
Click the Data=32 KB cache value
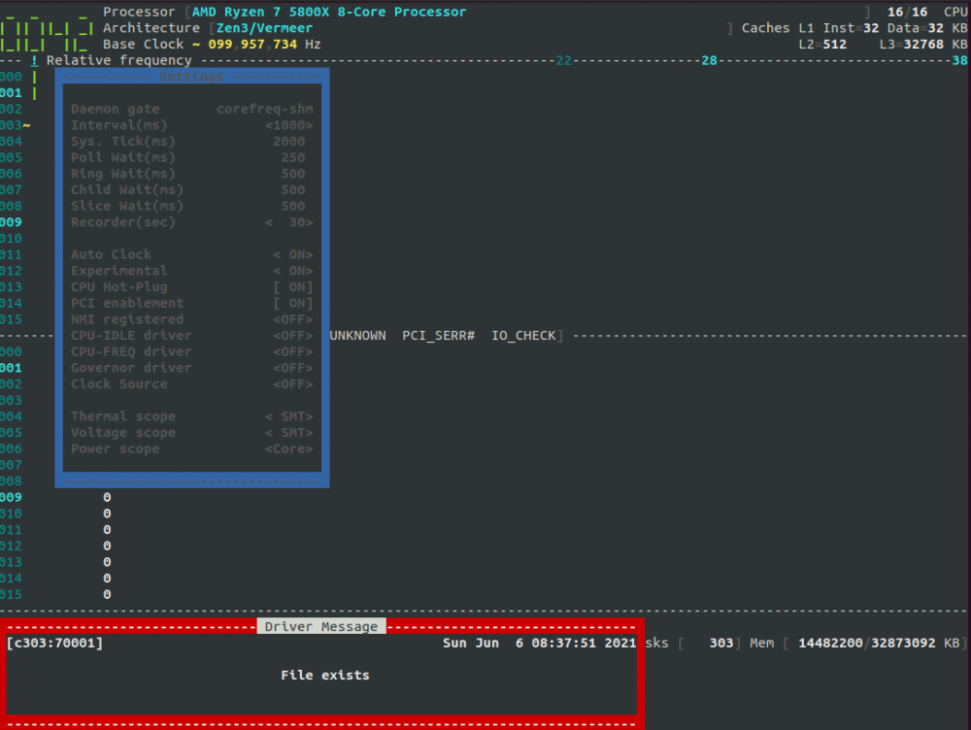pos(927,28)
